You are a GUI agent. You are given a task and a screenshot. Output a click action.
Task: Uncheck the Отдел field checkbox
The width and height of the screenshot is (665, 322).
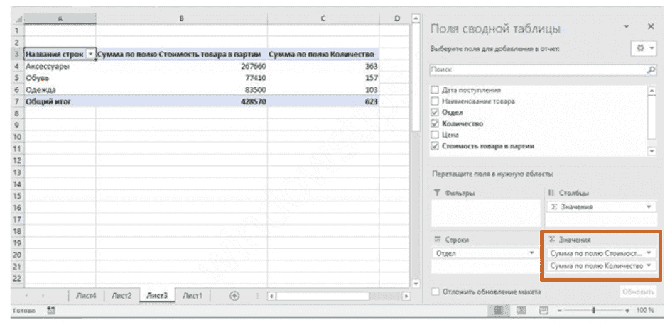(436, 112)
